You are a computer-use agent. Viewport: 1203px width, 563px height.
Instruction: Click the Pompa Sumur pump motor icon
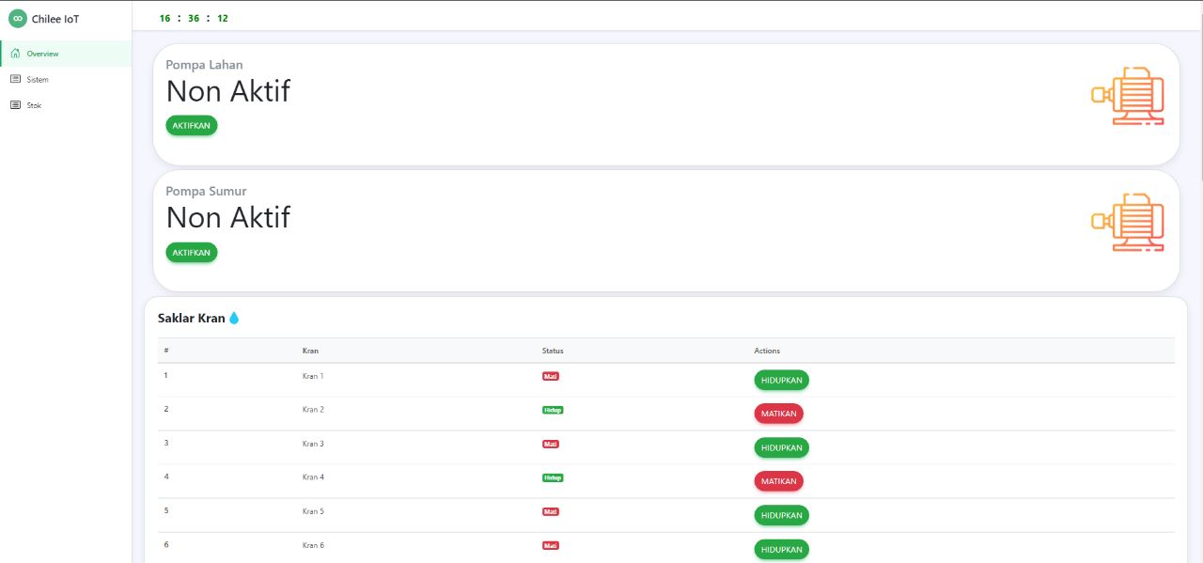(x=1128, y=222)
